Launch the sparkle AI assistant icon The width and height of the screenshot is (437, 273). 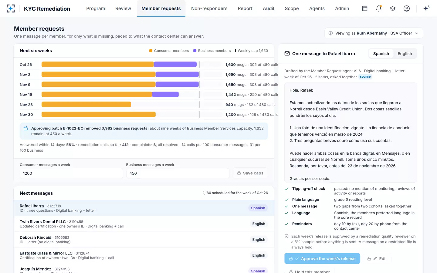pos(426,8)
